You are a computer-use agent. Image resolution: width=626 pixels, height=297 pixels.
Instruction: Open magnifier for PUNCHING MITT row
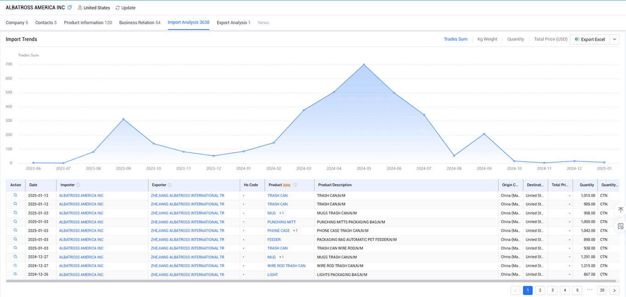point(15,222)
